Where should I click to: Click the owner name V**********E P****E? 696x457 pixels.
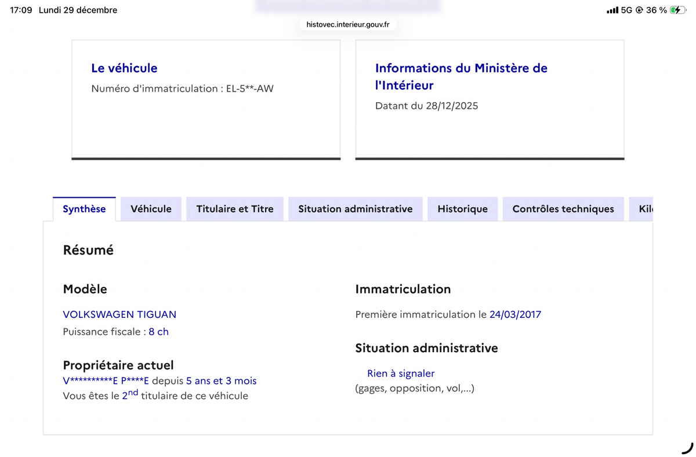click(106, 381)
